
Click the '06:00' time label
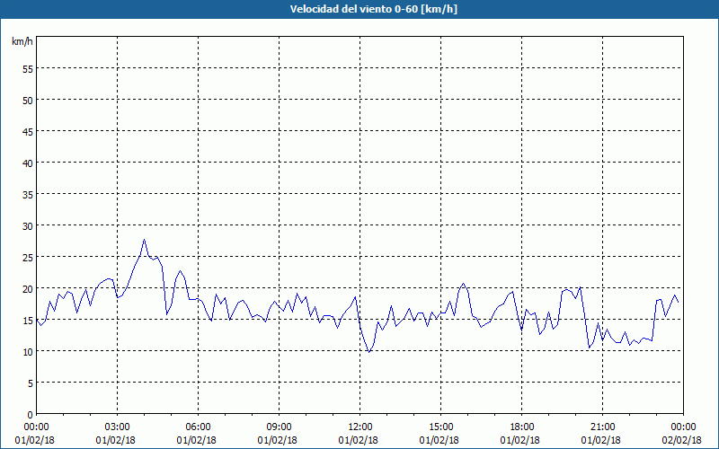[198, 427]
